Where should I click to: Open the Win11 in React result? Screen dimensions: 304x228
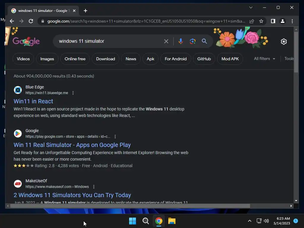tap(33, 101)
